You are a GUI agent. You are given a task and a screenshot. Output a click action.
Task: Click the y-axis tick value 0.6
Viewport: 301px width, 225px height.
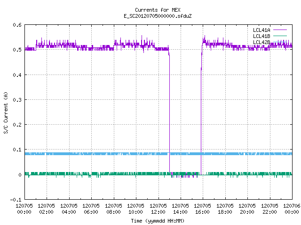17,25
